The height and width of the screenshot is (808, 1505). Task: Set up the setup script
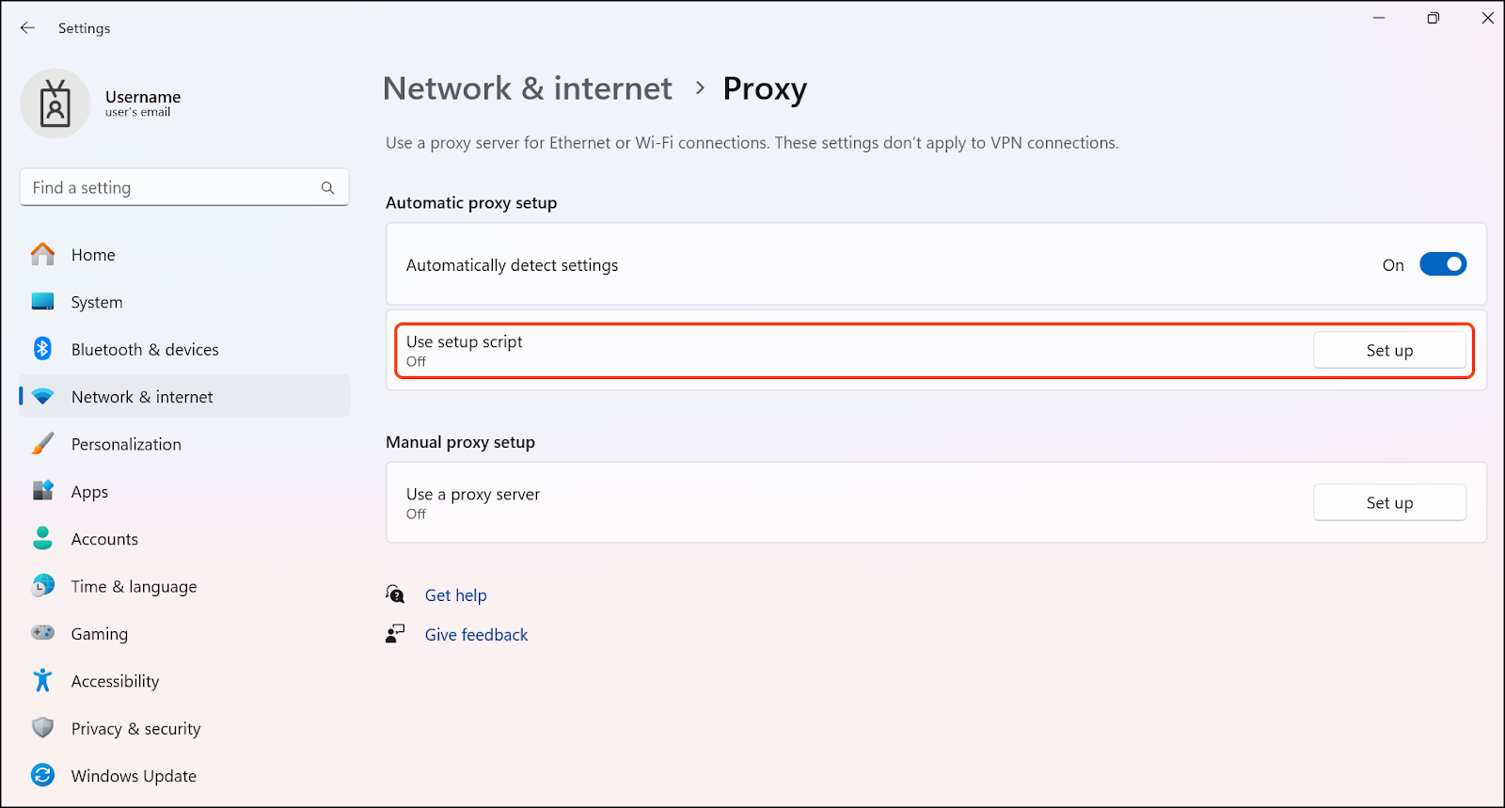(1389, 351)
